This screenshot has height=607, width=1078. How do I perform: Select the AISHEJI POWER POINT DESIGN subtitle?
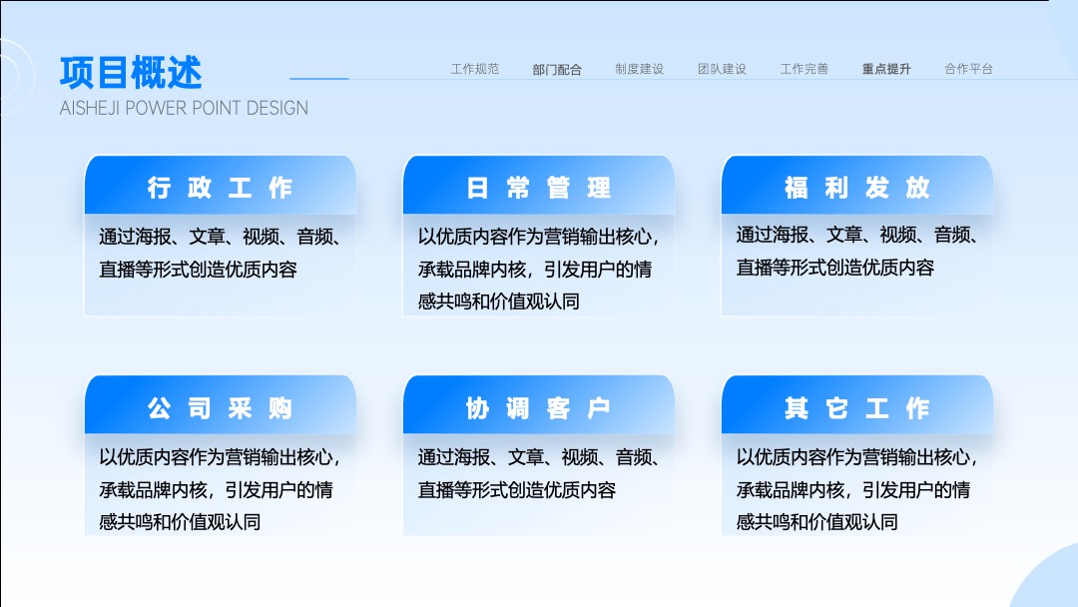184,108
